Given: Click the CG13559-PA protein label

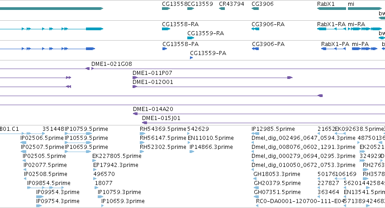Looking at the screenshot, I should [208, 53].
